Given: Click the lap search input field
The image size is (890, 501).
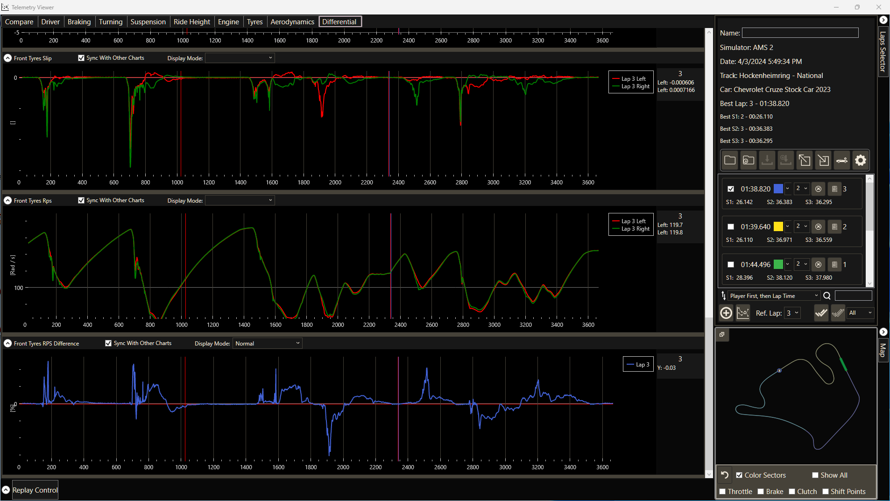Looking at the screenshot, I should click(854, 296).
